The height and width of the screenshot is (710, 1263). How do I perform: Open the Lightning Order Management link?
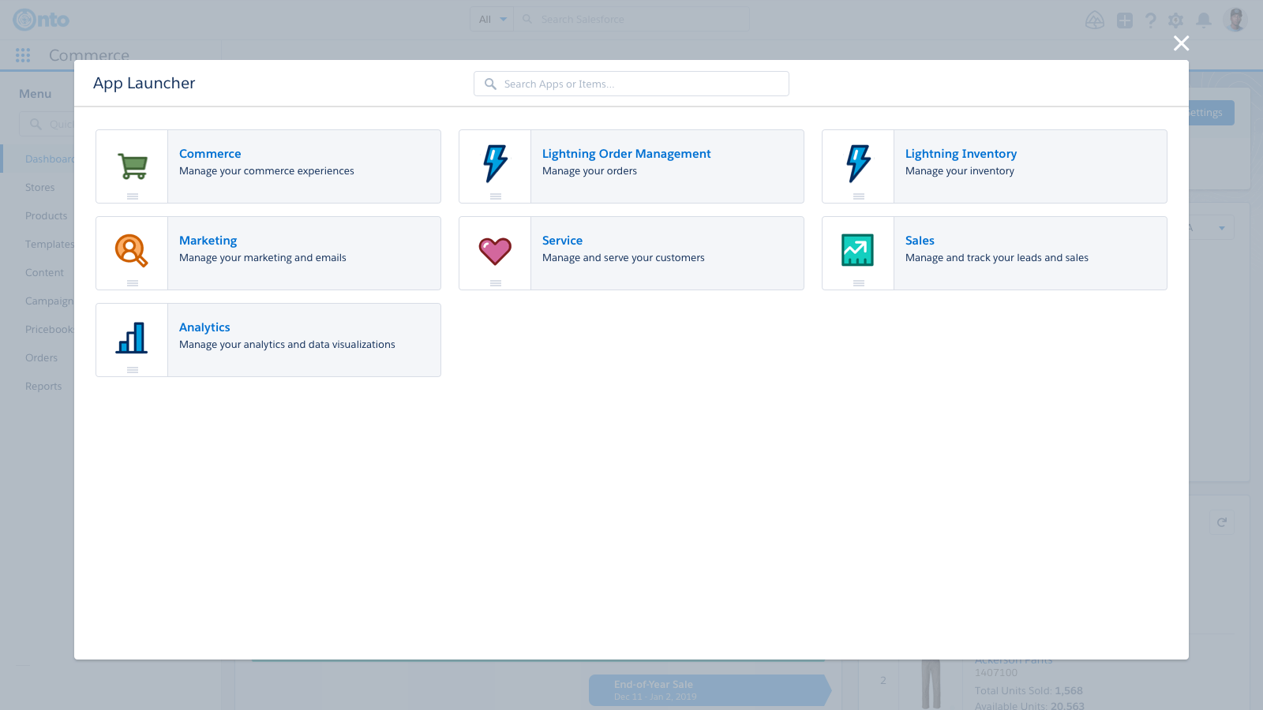[626, 154]
